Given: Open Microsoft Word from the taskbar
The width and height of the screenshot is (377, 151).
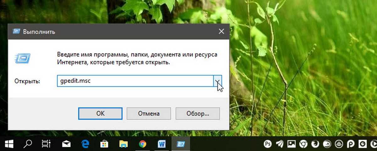Looking at the screenshot, I should [x=162, y=144].
